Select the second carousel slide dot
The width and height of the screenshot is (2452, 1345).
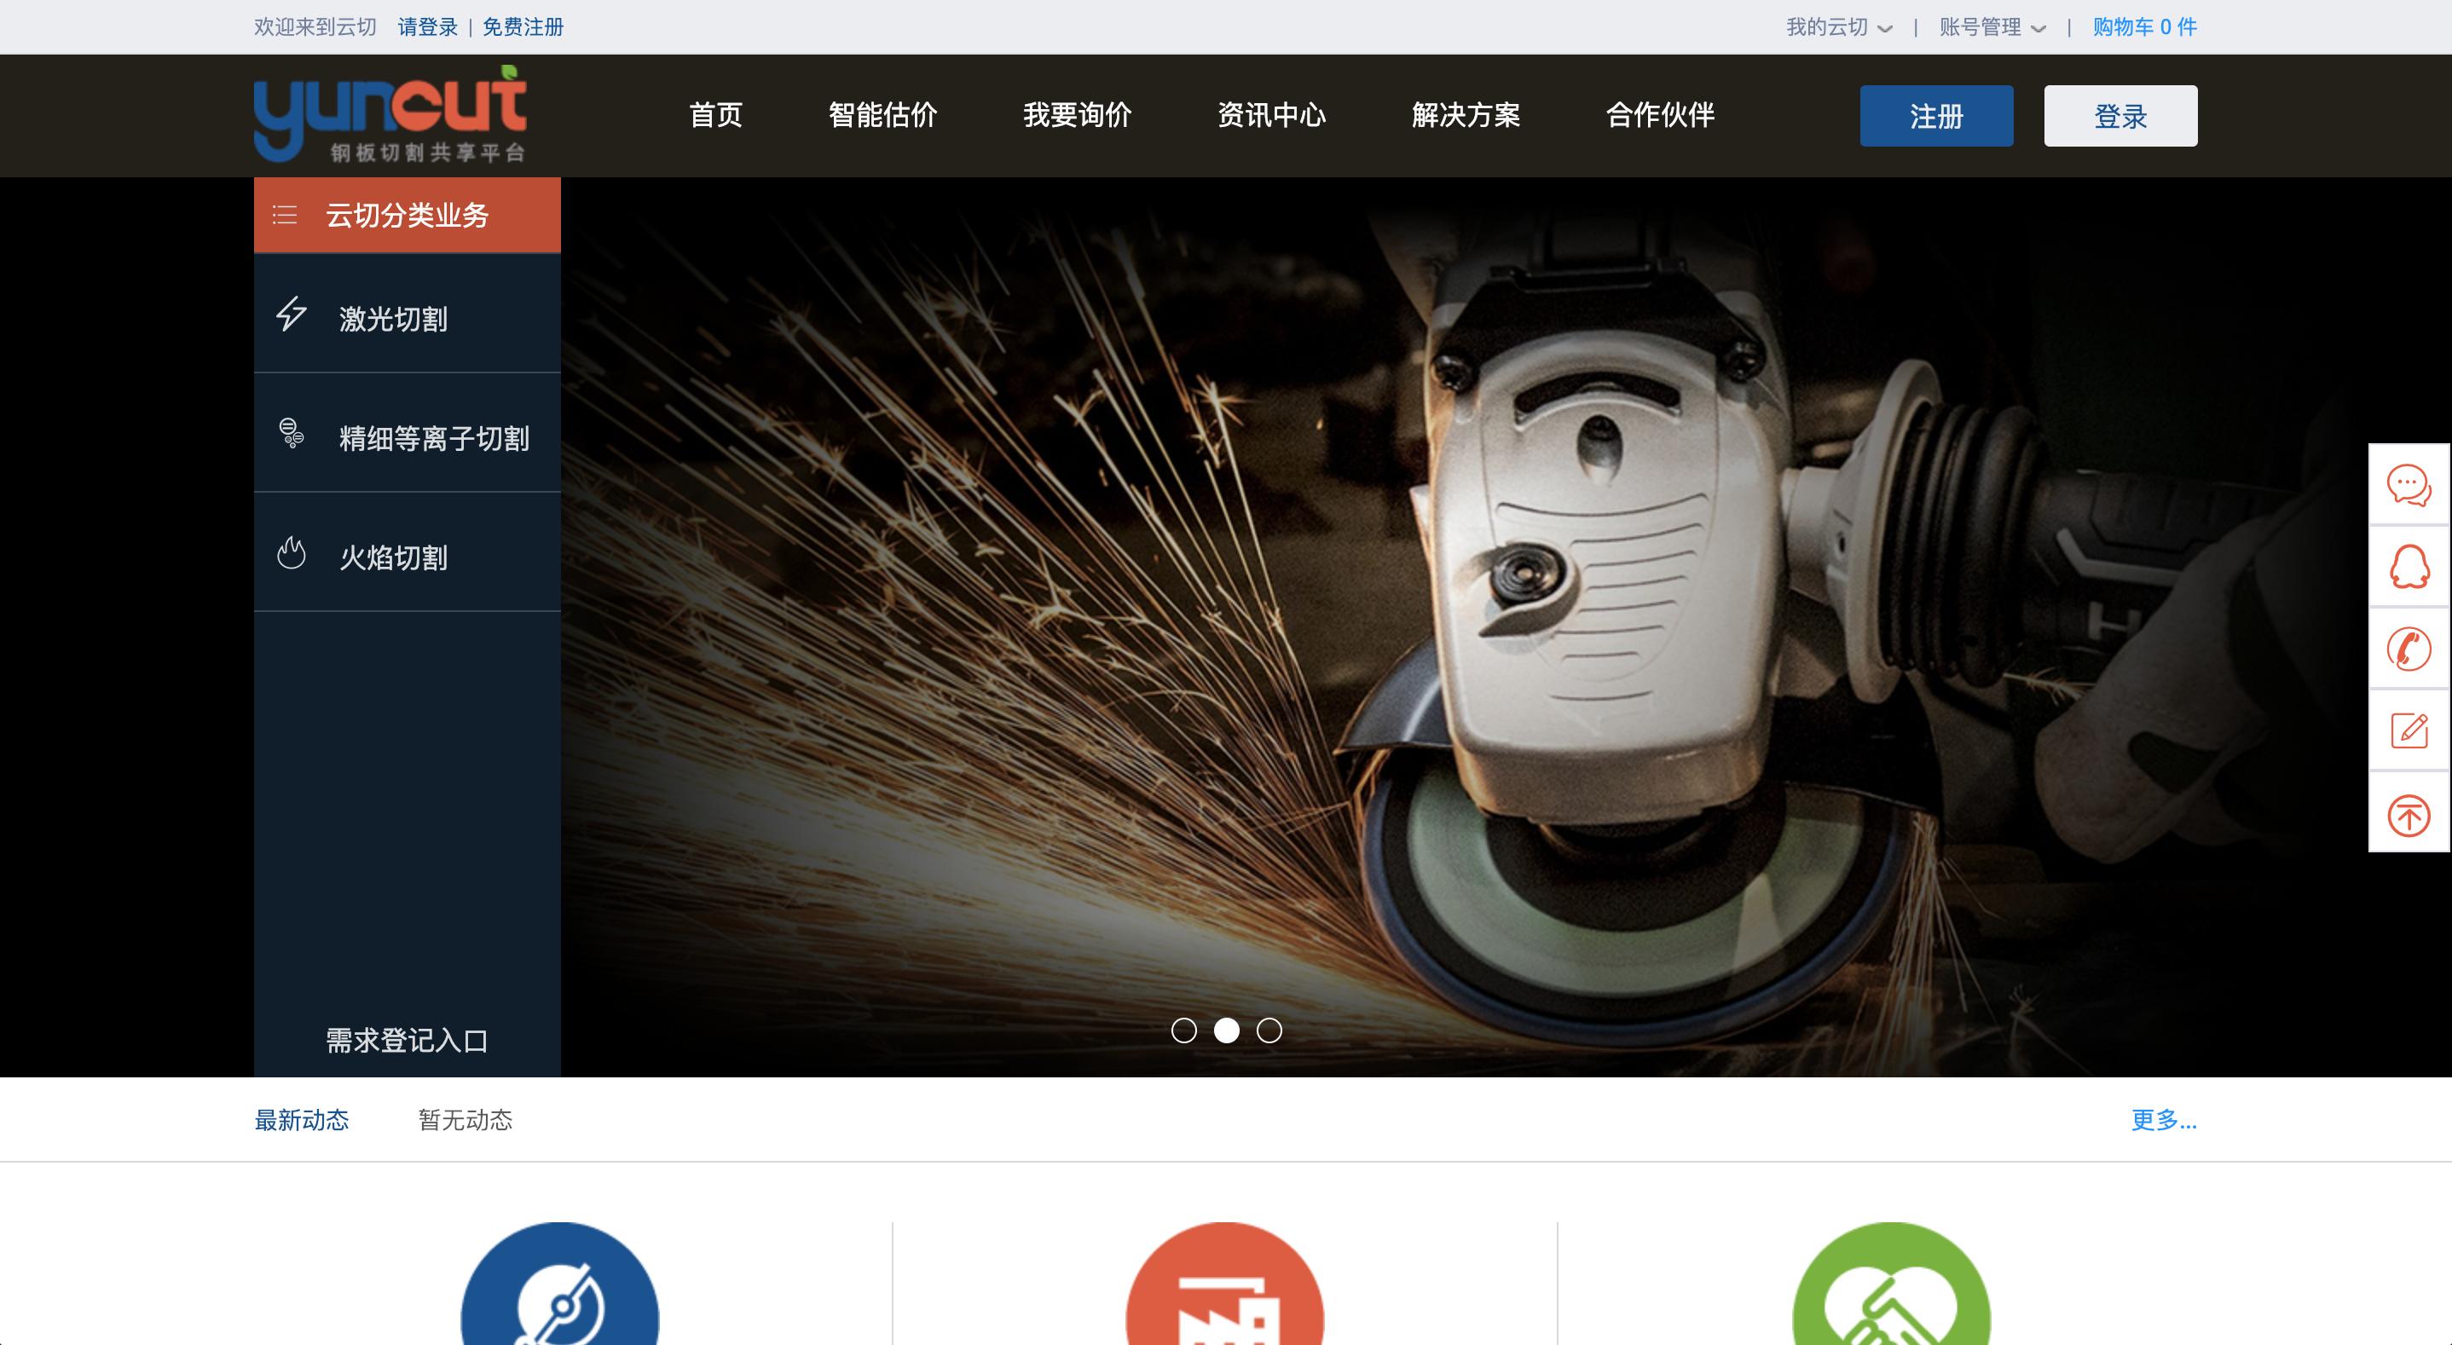[1226, 1030]
